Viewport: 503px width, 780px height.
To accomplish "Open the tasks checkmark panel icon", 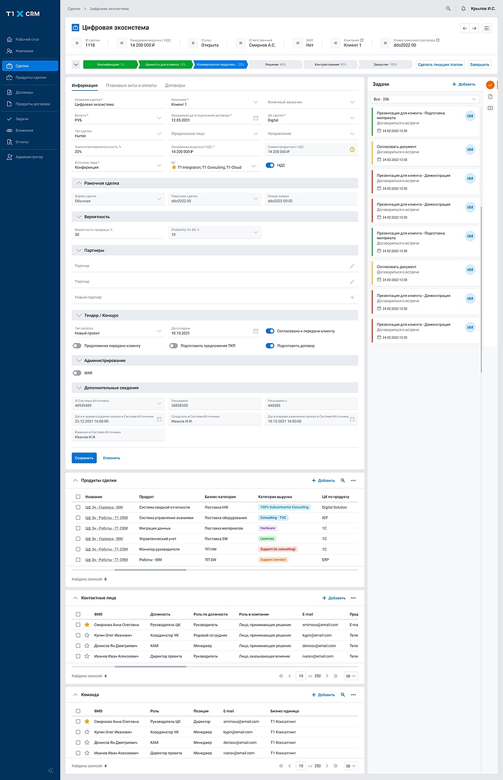I will (490, 85).
